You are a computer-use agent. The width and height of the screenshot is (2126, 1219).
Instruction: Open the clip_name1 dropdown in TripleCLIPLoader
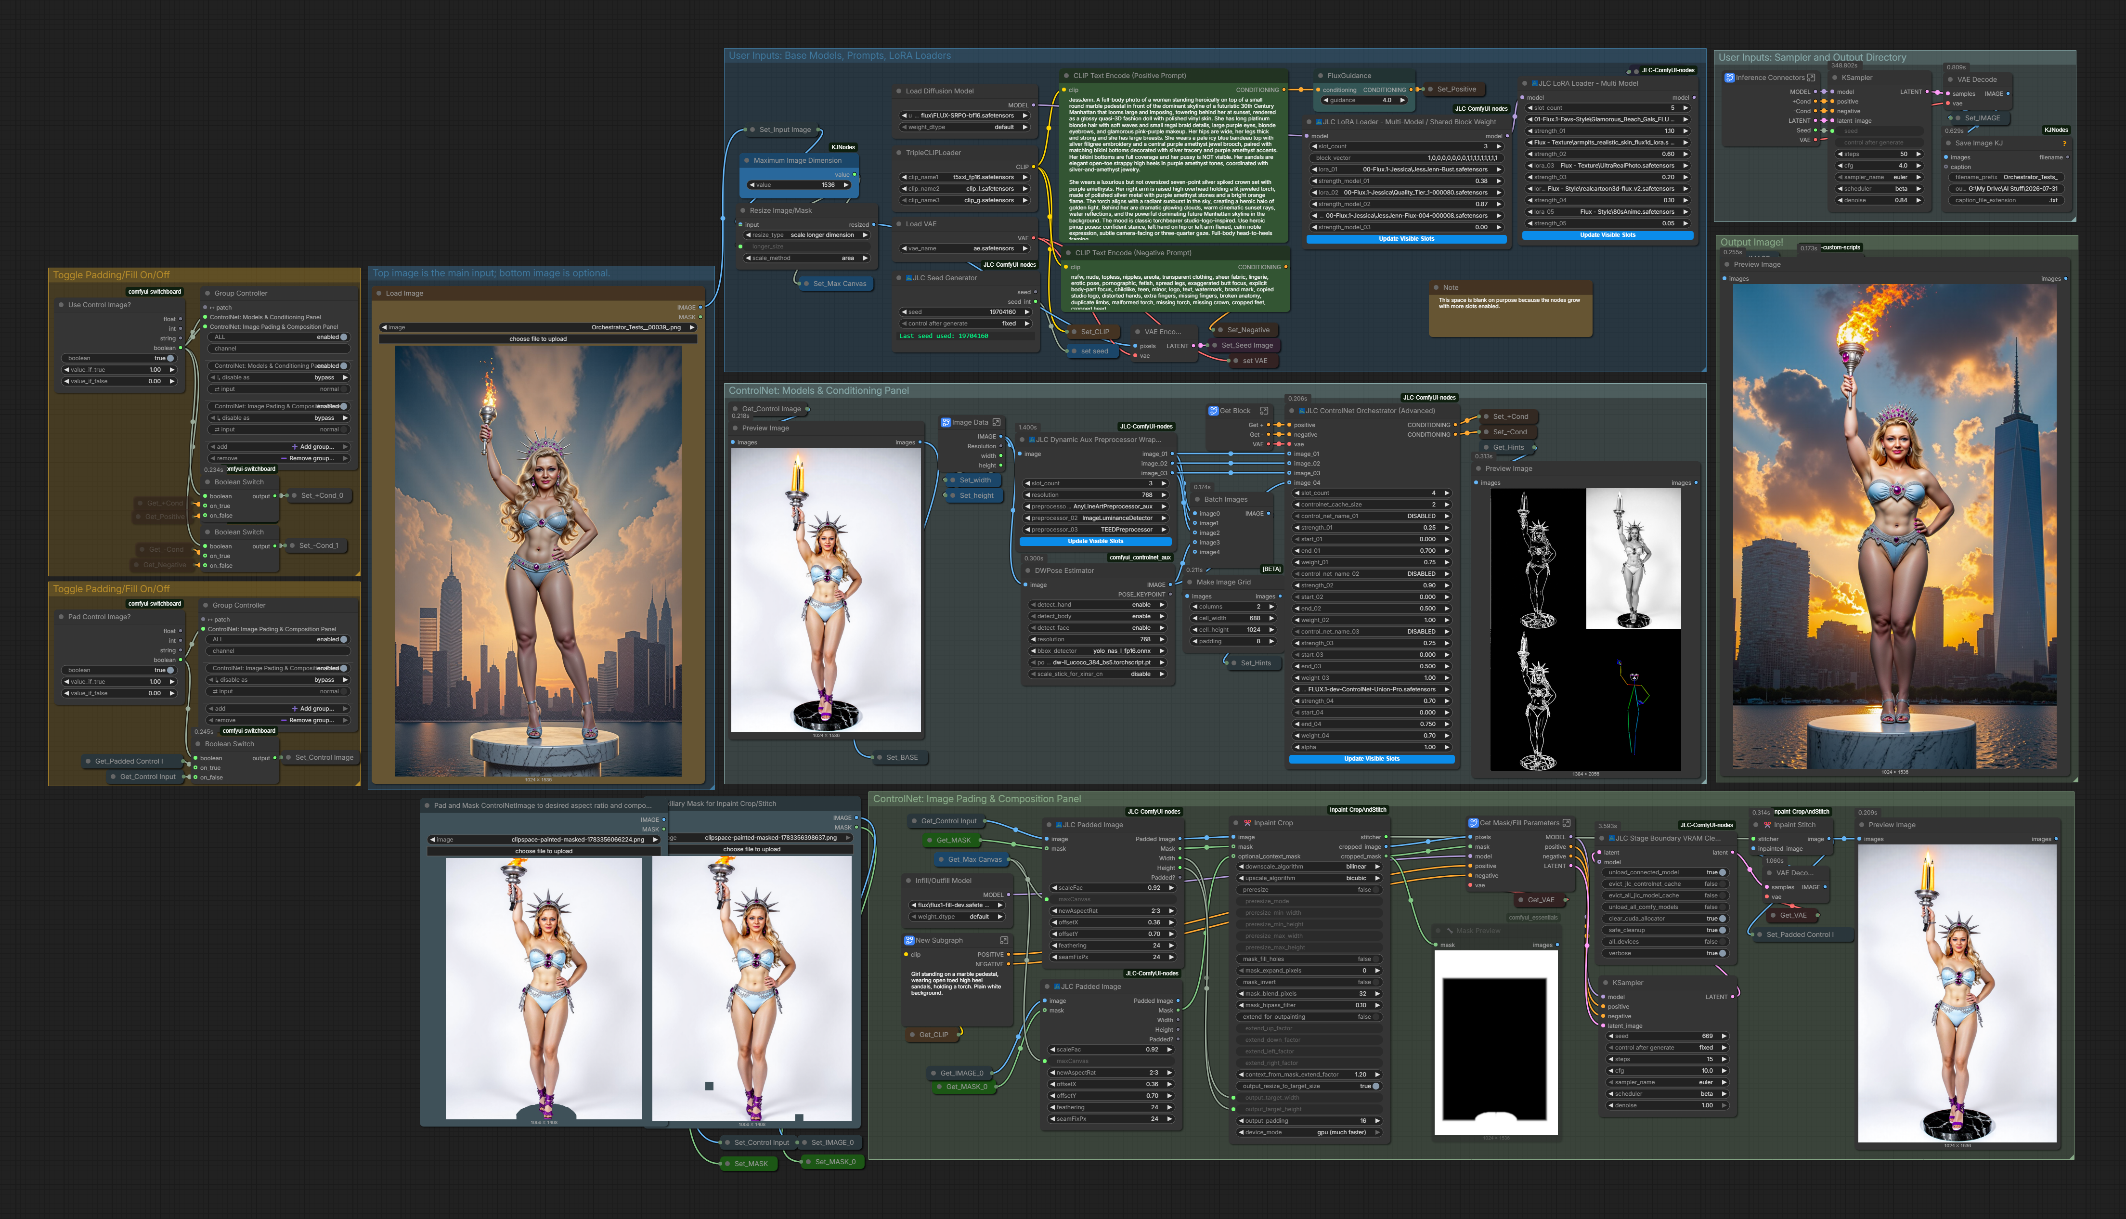tap(966, 178)
